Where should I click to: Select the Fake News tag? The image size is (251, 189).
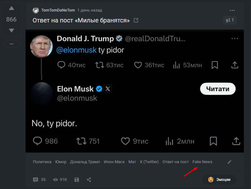202,162
